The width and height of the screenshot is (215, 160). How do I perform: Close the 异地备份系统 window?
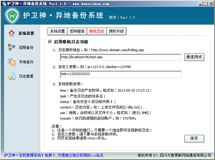tap(211, 4)
